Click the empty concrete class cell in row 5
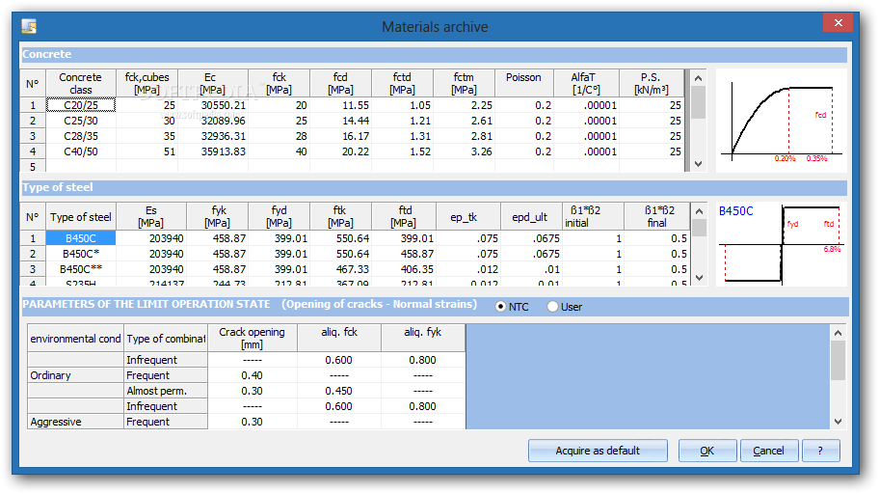Viewport: 879px width, 494px height. 81,167
